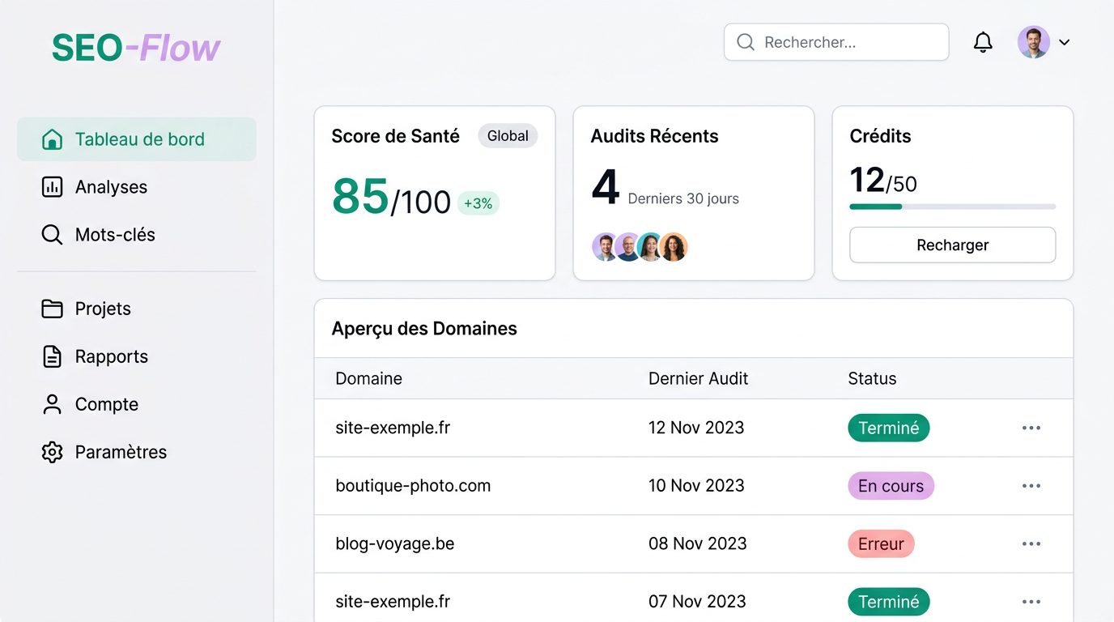Click the second avatar in Audits Récents
1114x622 pixels.
[x=628, y=247]
